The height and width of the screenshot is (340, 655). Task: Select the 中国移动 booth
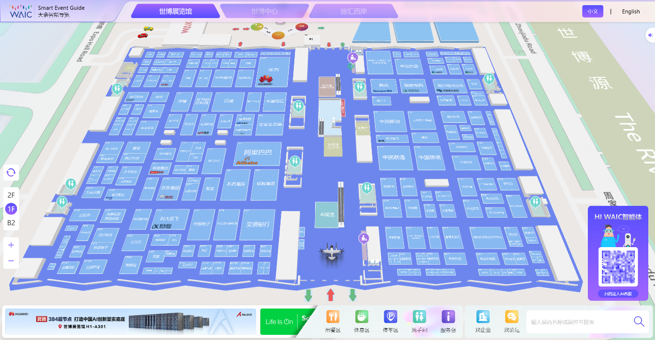point(389,122)
